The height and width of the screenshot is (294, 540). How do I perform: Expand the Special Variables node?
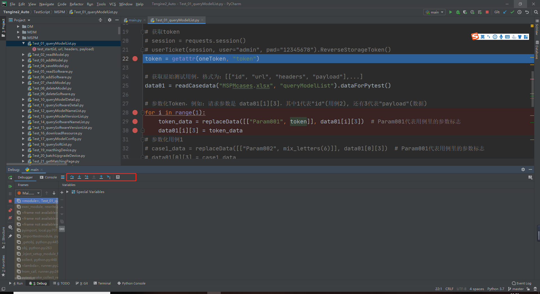[x=67, y=192]
